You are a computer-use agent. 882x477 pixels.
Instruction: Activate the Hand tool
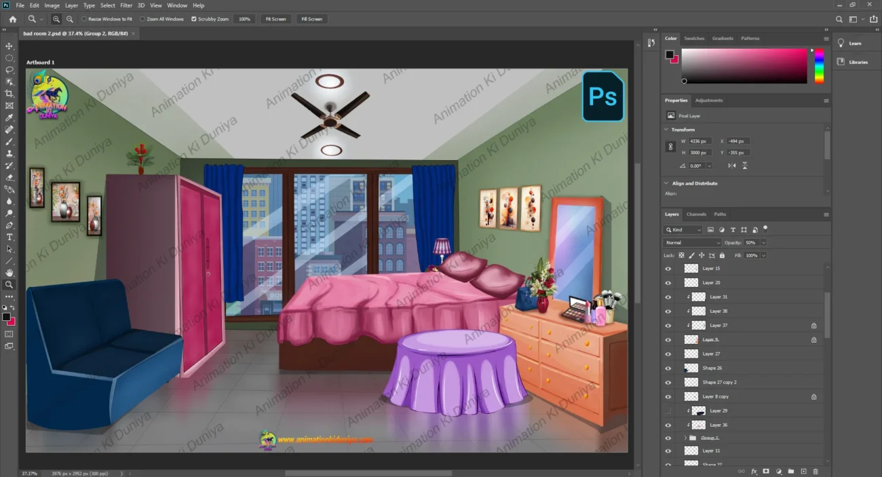[9, 273]
